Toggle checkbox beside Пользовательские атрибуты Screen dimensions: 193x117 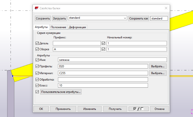[37, 92]
